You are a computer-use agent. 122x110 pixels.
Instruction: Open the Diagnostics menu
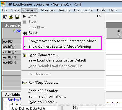tap(83, 10)
